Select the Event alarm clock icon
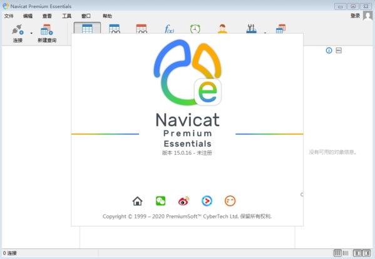The width and height of the screenshot is (375, 259). (195, 29)
